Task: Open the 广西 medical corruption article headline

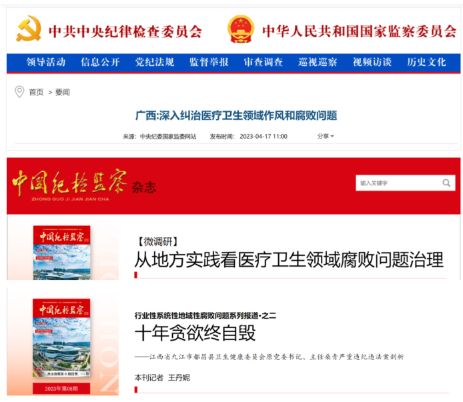Action: [236, 115]
